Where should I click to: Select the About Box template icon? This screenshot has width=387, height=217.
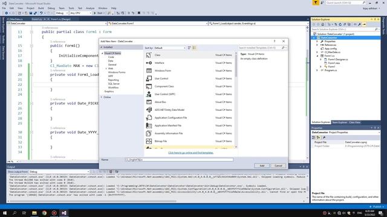click(149, 102)
